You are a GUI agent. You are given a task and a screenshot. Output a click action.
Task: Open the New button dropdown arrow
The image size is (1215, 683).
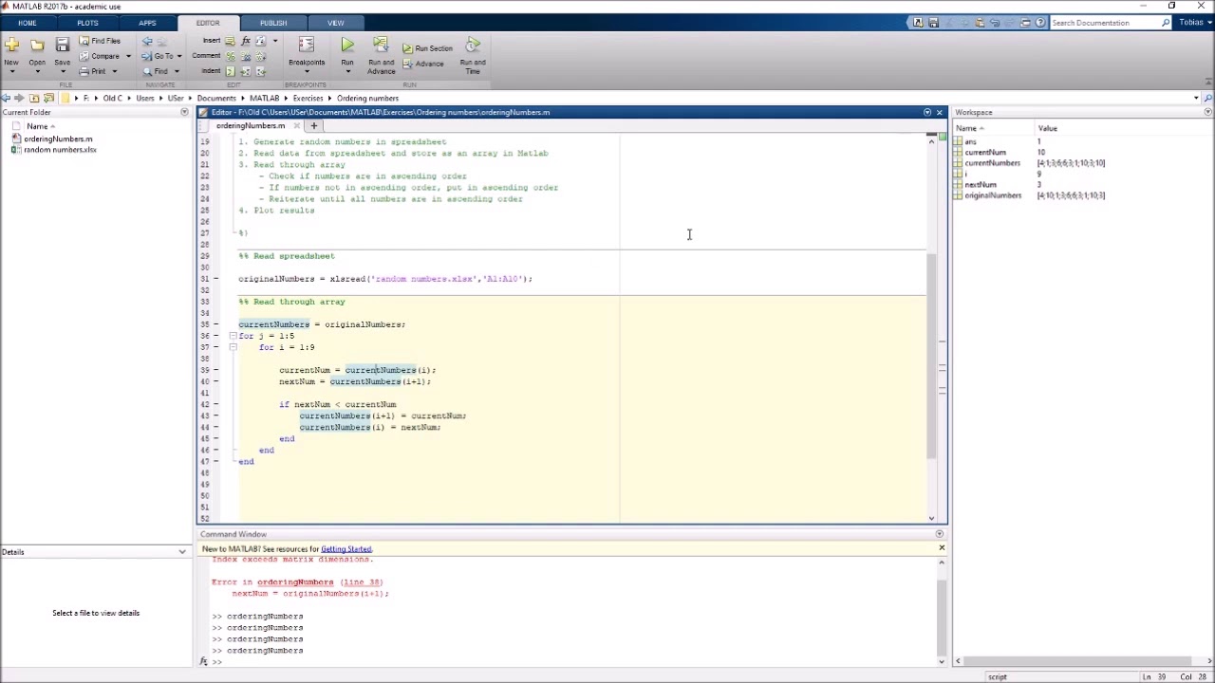[11, 71]
